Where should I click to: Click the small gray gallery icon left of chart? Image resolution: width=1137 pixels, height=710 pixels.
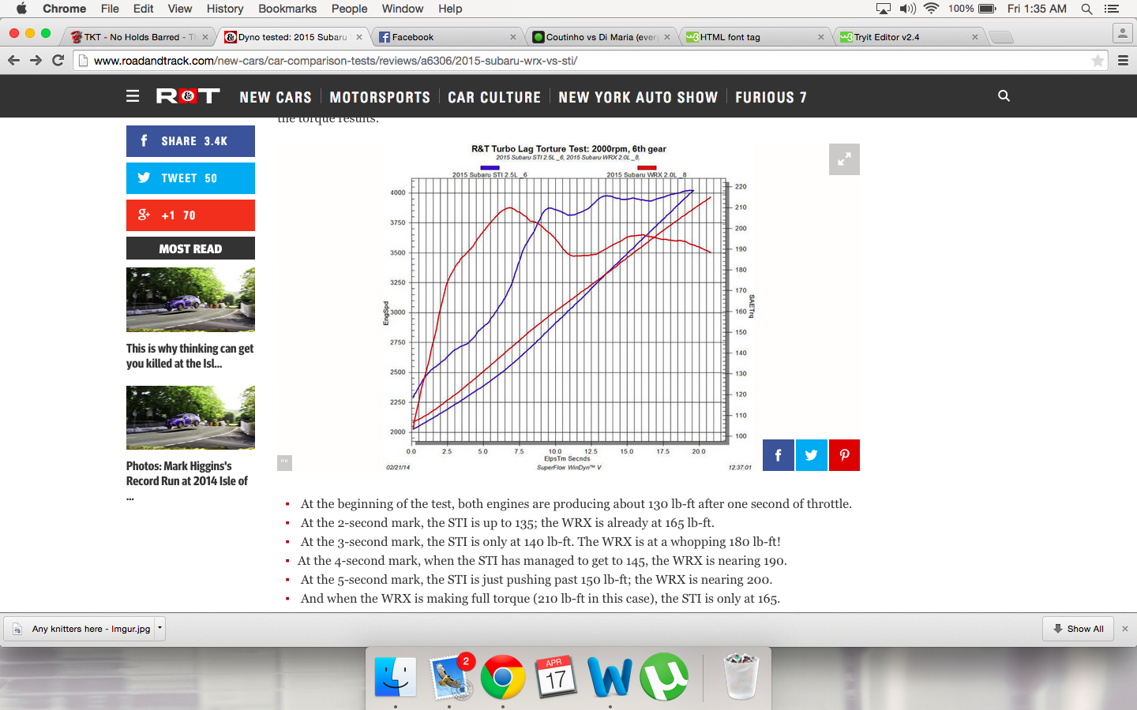point(284,462)
